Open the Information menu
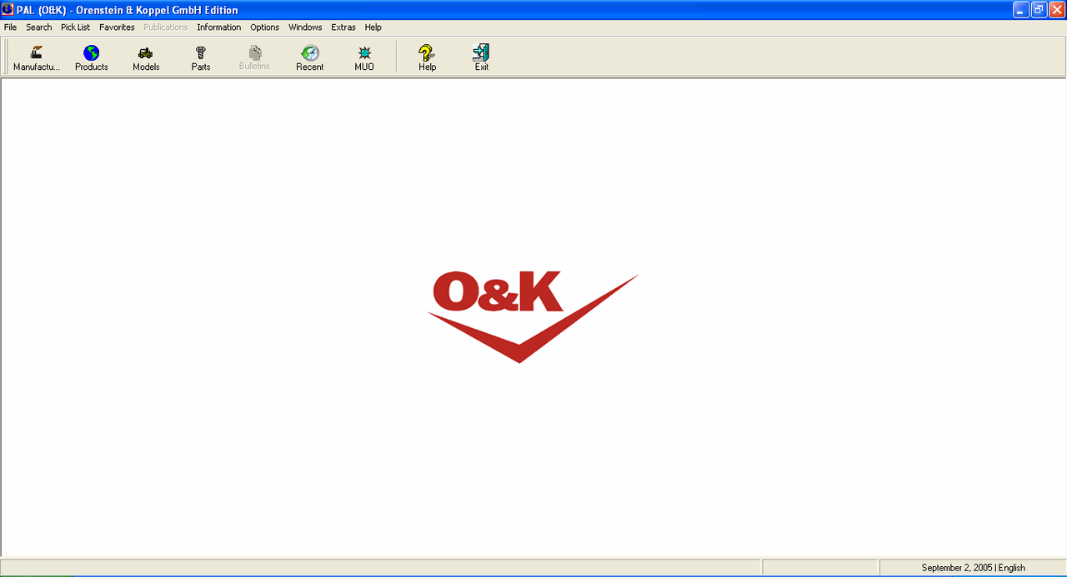 pyautogui.click(x=219, y=27)
